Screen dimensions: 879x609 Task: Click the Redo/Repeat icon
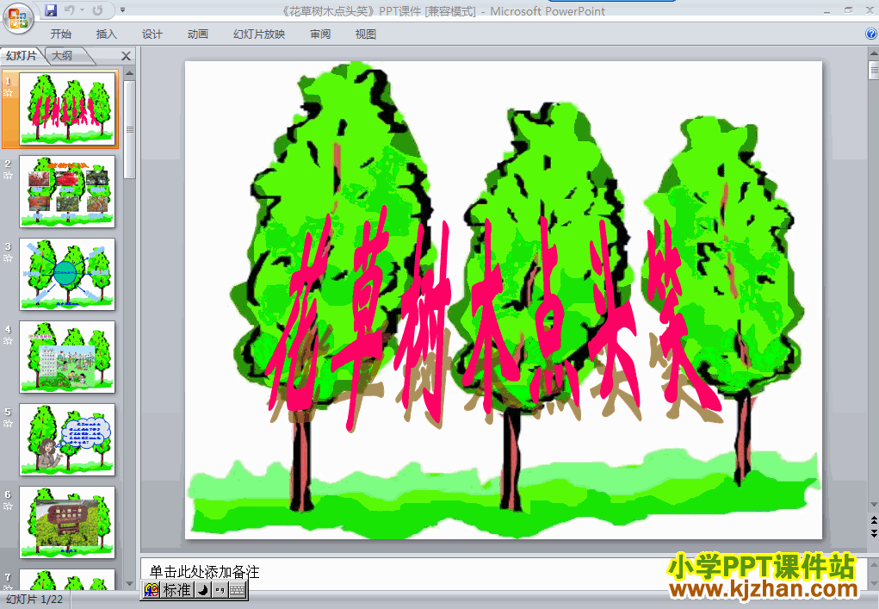97,10
